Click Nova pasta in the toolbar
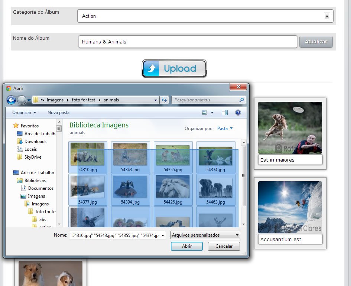The height and width of the screenshot is (286, 351). [58, 113]
